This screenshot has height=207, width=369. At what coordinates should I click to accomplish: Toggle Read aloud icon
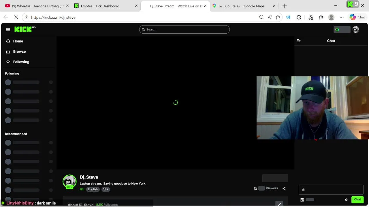(270, 17)
